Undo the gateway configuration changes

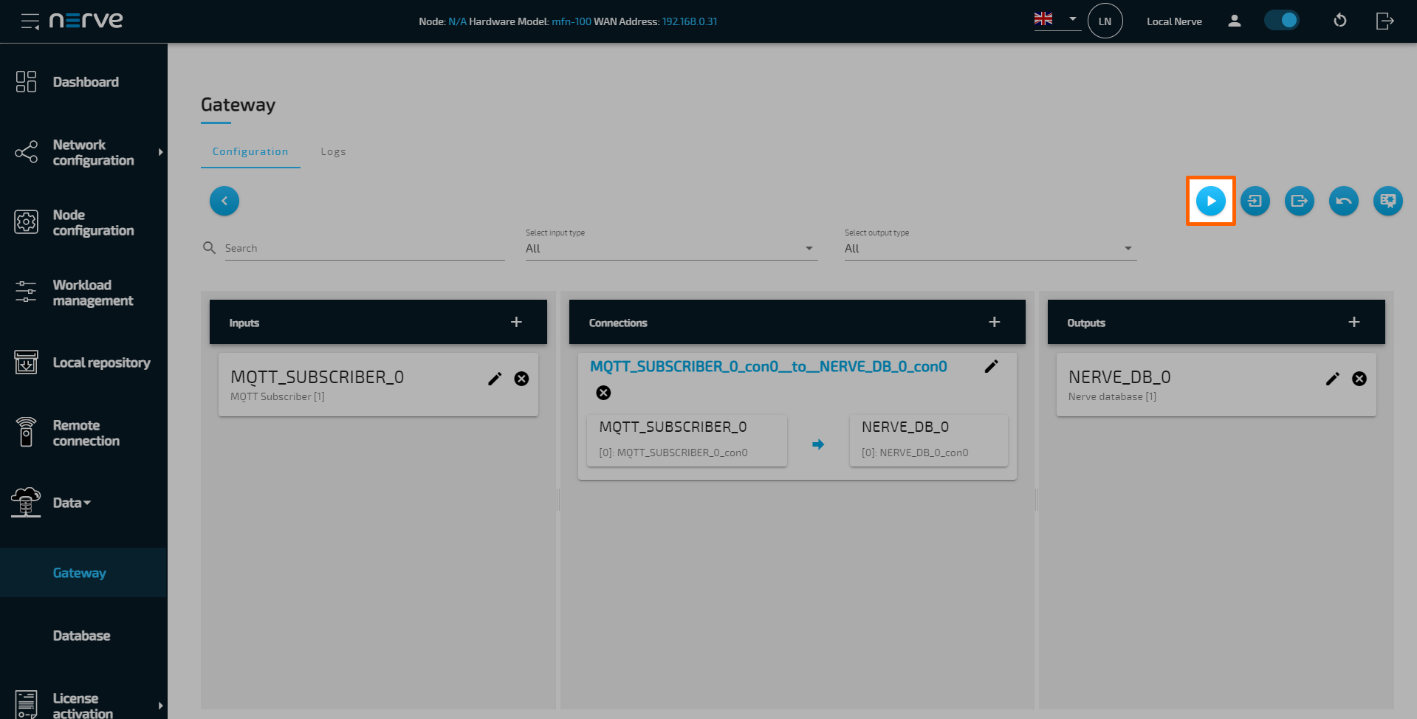(1343, 200)
